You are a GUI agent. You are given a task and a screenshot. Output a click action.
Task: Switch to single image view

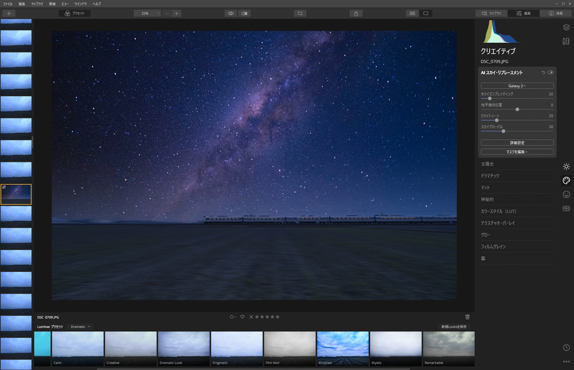(x=426, y=13)
